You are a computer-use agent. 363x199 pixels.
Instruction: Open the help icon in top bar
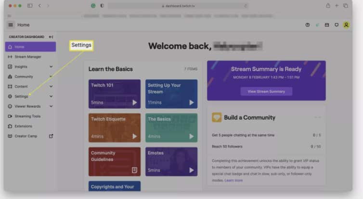click(x=308, y=25)
